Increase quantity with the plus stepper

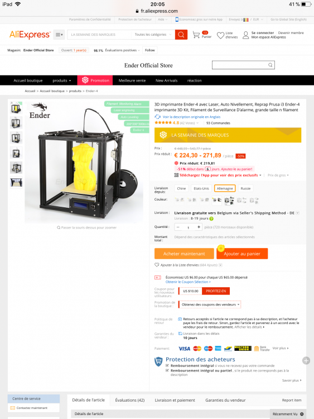pyautogui.click(x=199, y=227)
